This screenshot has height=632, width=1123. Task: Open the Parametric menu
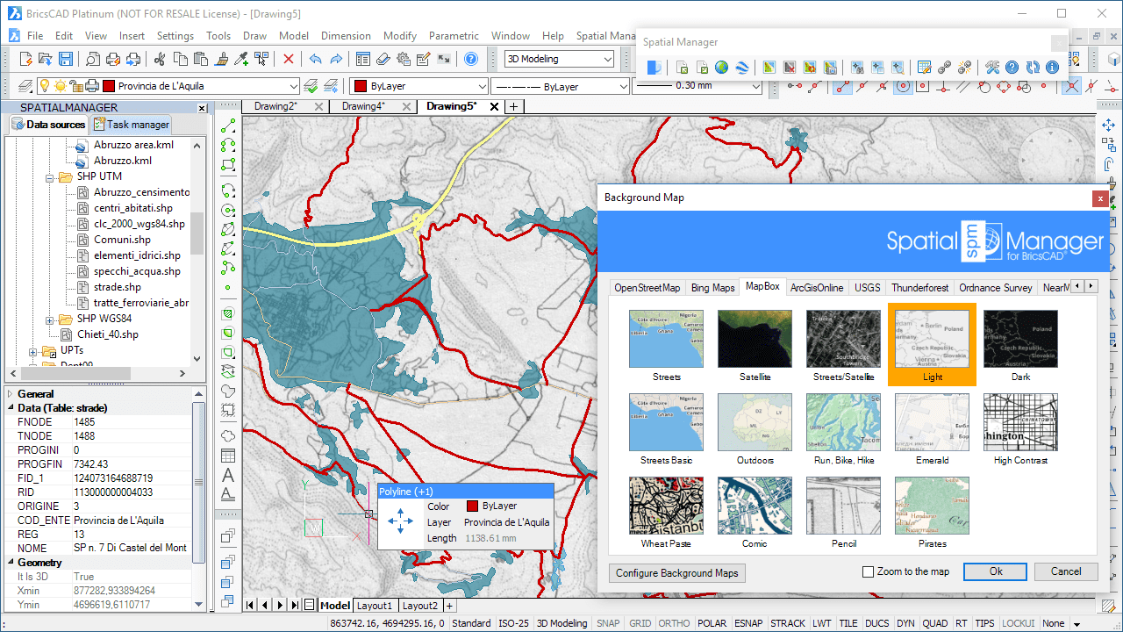[x=454, y=36]
